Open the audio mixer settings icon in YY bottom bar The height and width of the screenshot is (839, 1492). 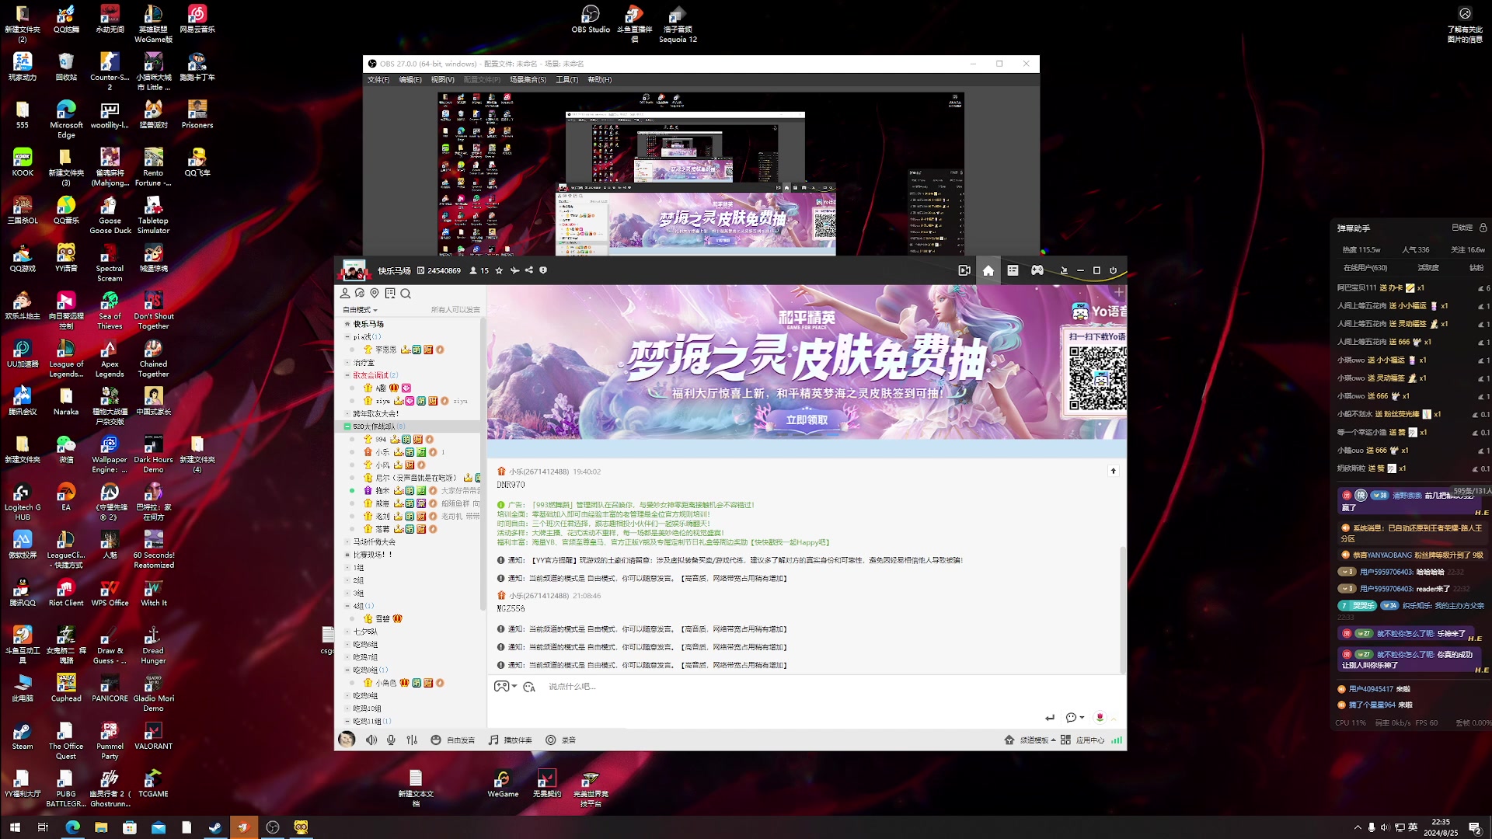pyautogui.click(x=412, y=740)
